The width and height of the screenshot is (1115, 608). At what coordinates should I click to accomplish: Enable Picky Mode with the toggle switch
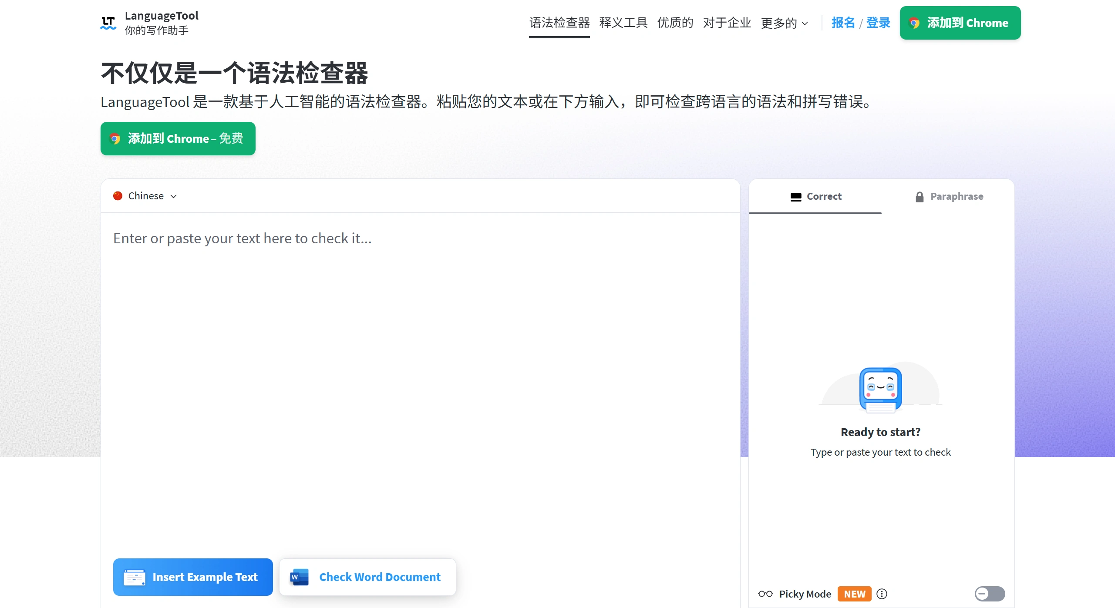point(990,594)
